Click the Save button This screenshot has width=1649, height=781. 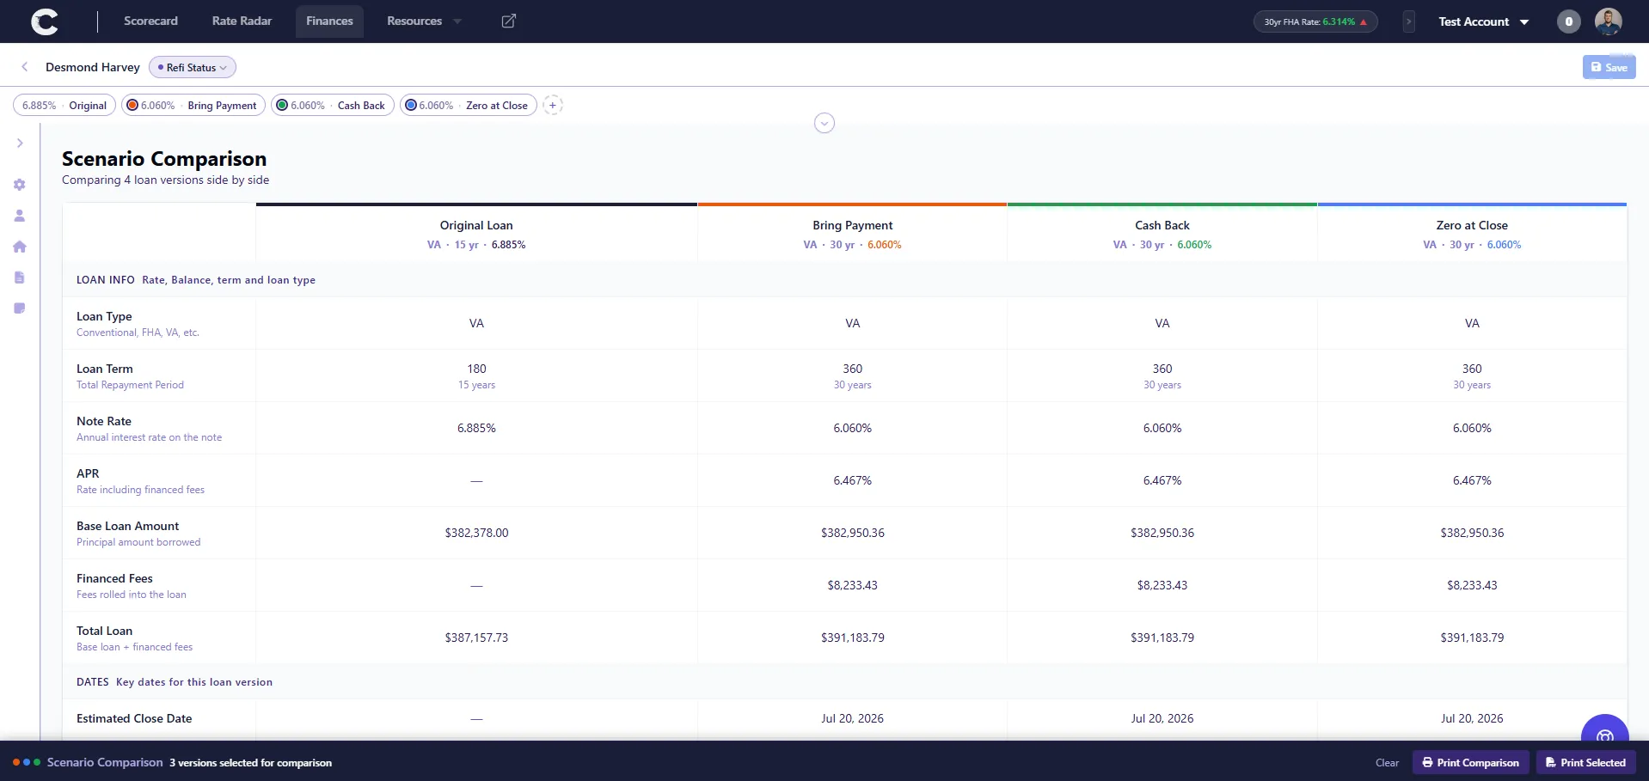(x=1609, y=67)
